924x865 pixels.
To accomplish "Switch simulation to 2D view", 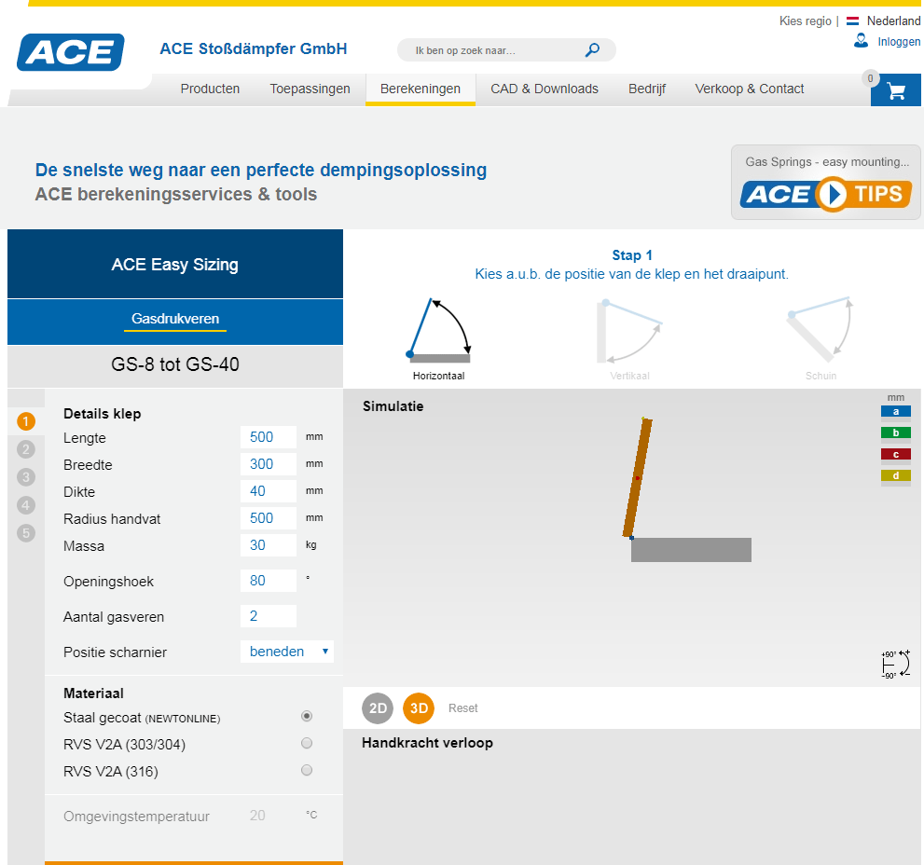I will (378, 708).
